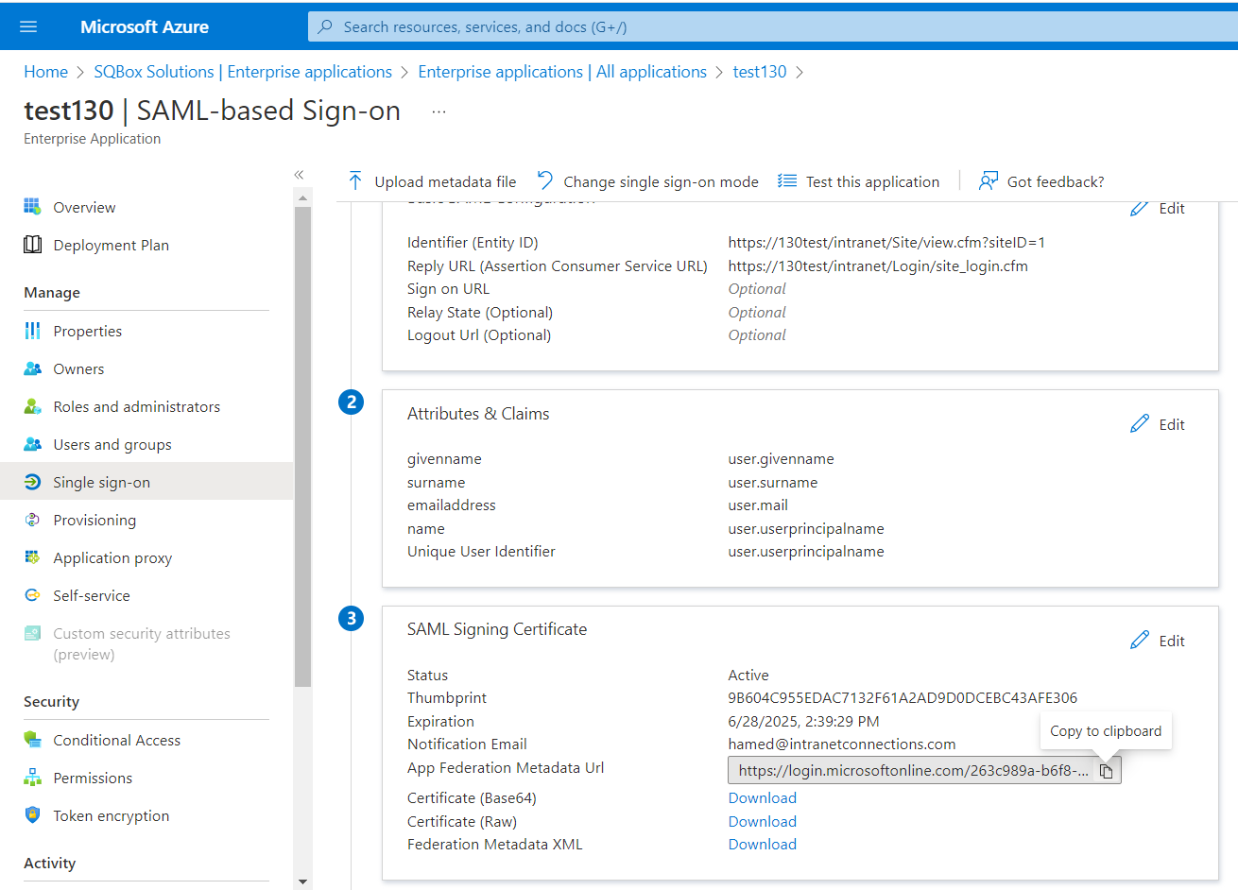Screen dimensions: 1238x890
Task: Copy the App Federation Metadata Url to clipboard
Action: click(1106, 771)
